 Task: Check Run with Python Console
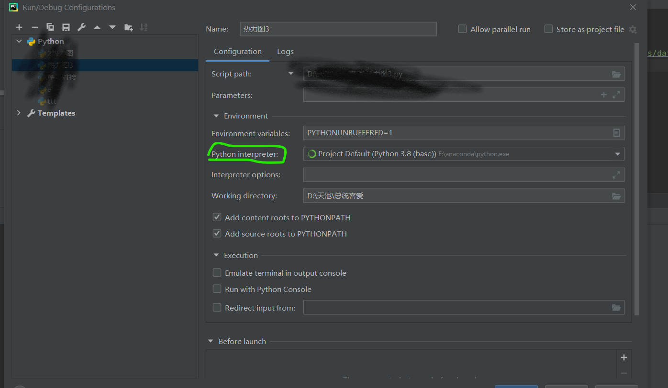[x=217, y=289]
